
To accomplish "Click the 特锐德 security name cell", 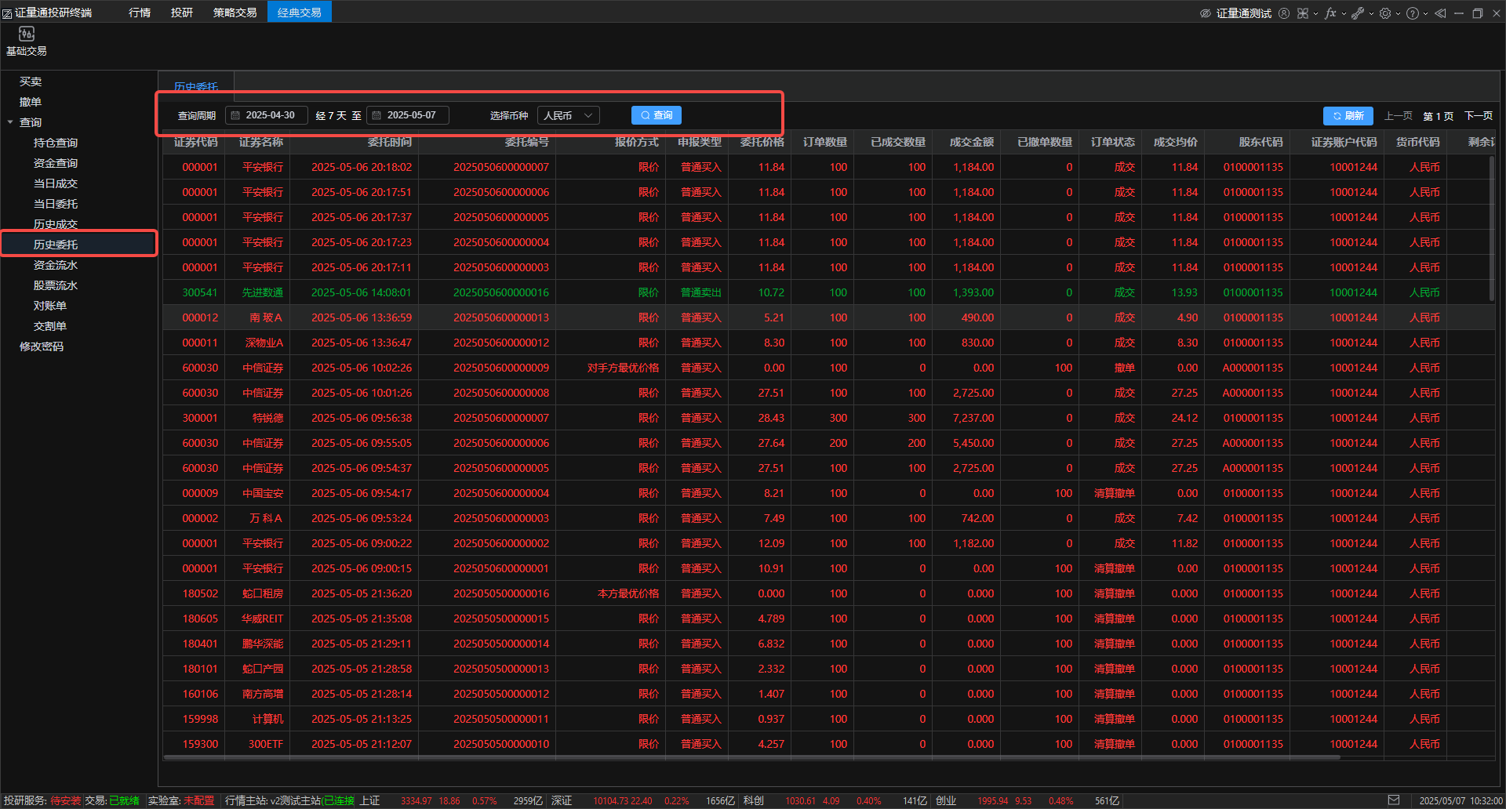I will tap(267, 418).
